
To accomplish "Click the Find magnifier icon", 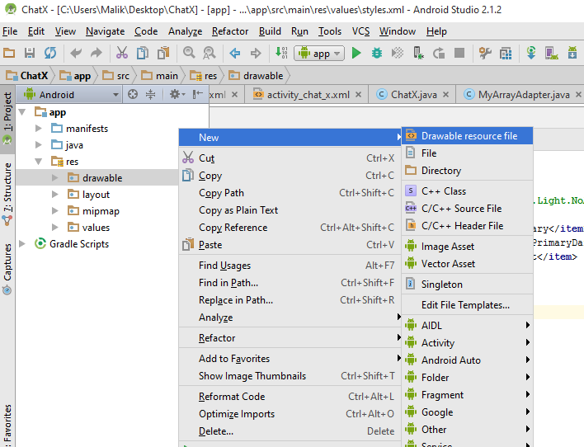I will click(189, 53).
